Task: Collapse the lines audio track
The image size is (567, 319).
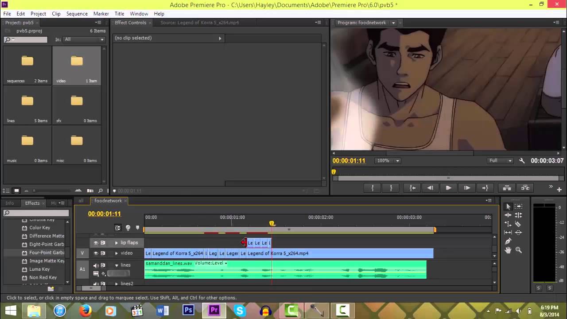Action: click(x=117, y=265)
